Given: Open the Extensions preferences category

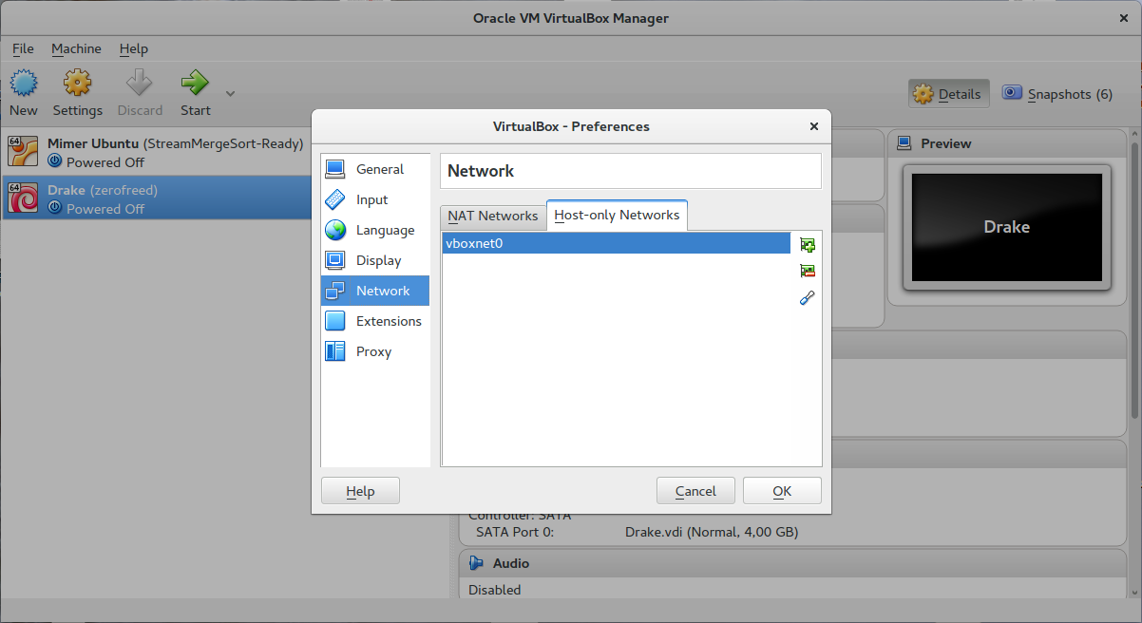Looking at the screenshot, I should (375, 321).
